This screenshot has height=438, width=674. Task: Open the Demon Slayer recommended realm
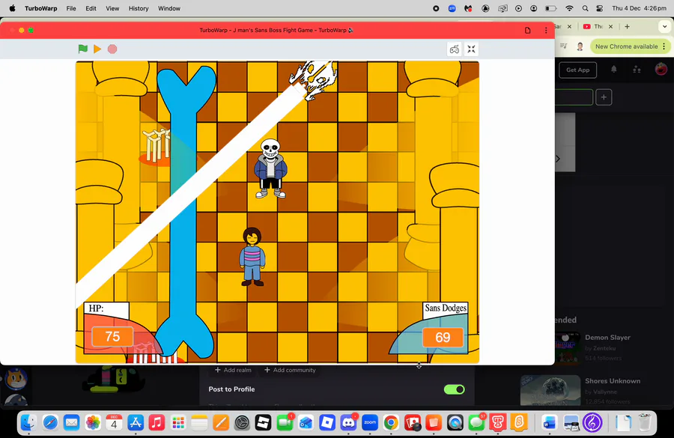point(607,338)
